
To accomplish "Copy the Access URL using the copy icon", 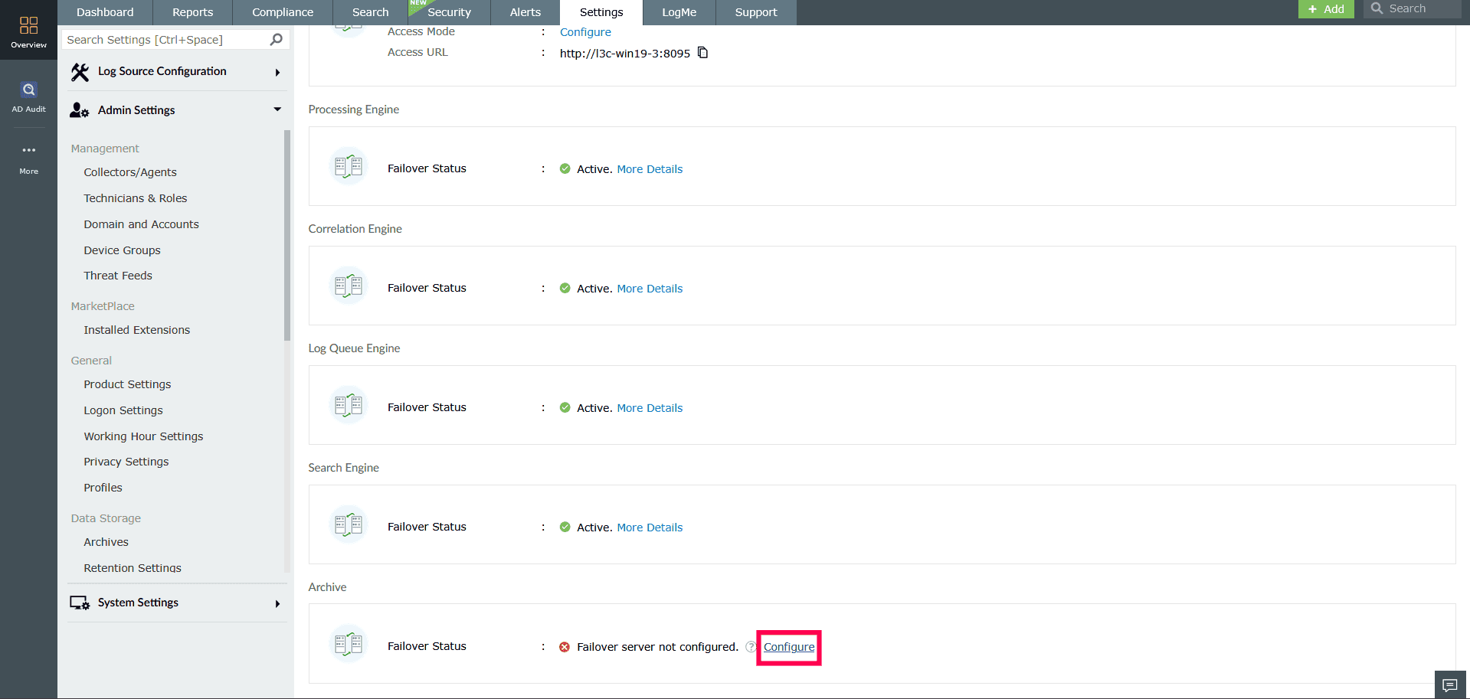I will (703, 53).
